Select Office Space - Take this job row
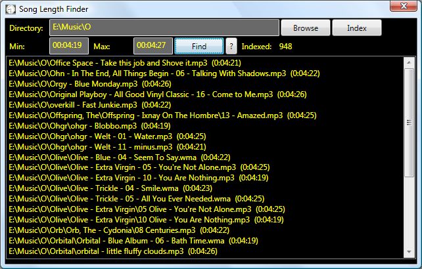The height and width of the screenshot is (269, 422). tap(125, 63)
